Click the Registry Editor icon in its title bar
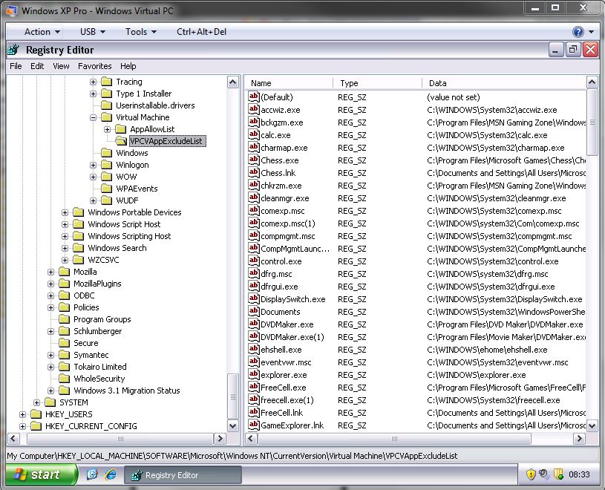Screen dimensions: 605x490 13,50
